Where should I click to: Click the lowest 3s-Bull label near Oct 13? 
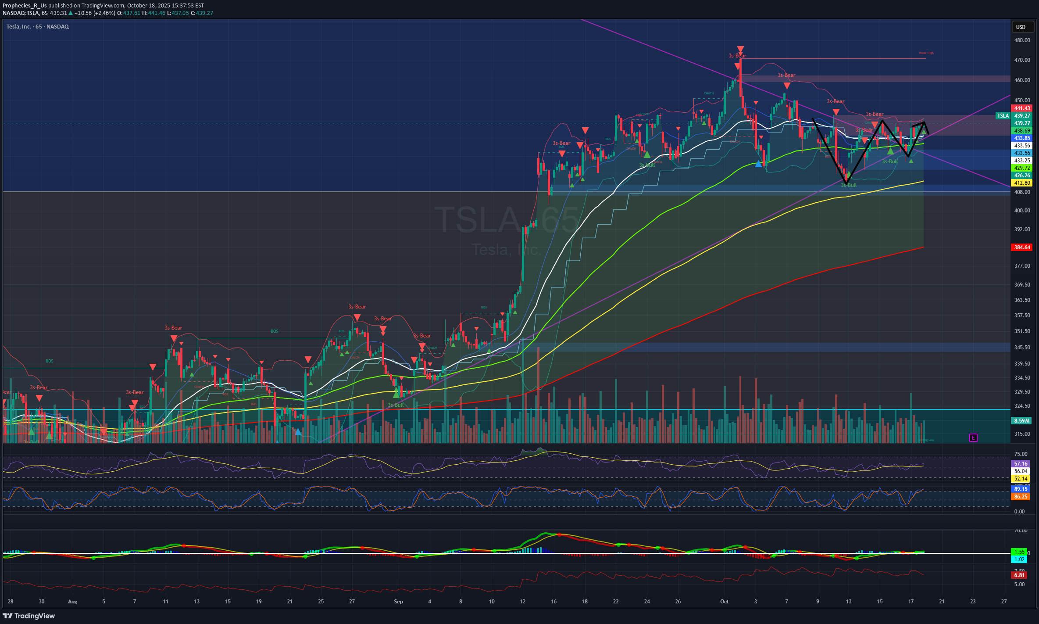pyautogui.click(x=849, y=185)
